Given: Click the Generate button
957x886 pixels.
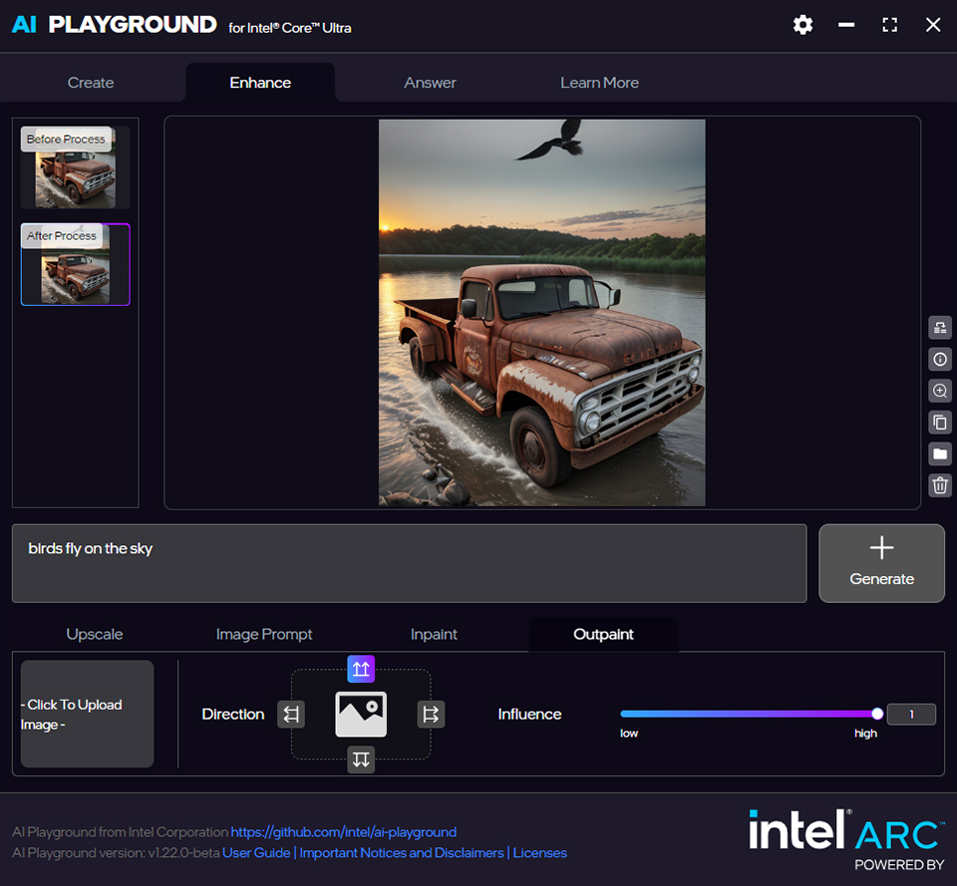Looking at the screenshot, I should point(881,563).
